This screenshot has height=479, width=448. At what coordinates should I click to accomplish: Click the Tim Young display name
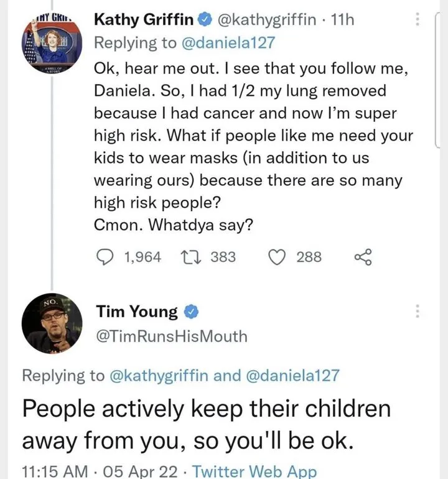click(x=137, y=311)
